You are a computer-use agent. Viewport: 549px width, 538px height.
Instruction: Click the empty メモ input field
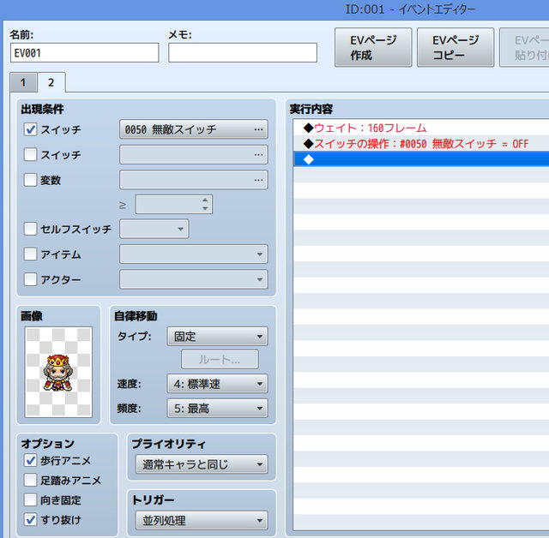tap(243, 53)
